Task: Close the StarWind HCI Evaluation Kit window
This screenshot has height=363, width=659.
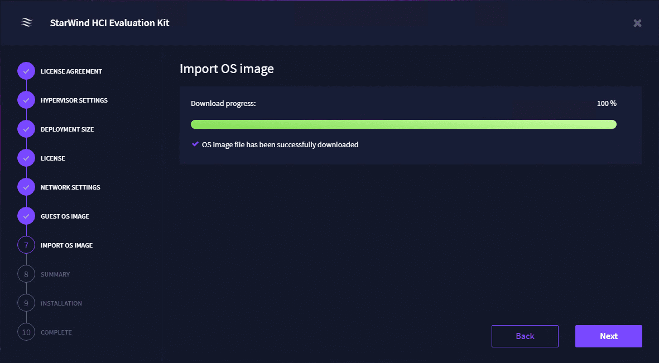Action: (637, 23)
